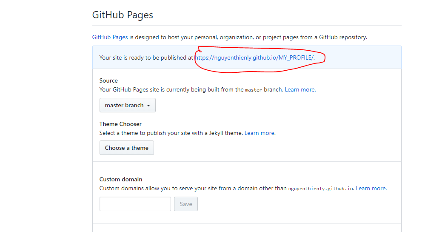Focus the Custom domain text field

(x=135, y=204)
